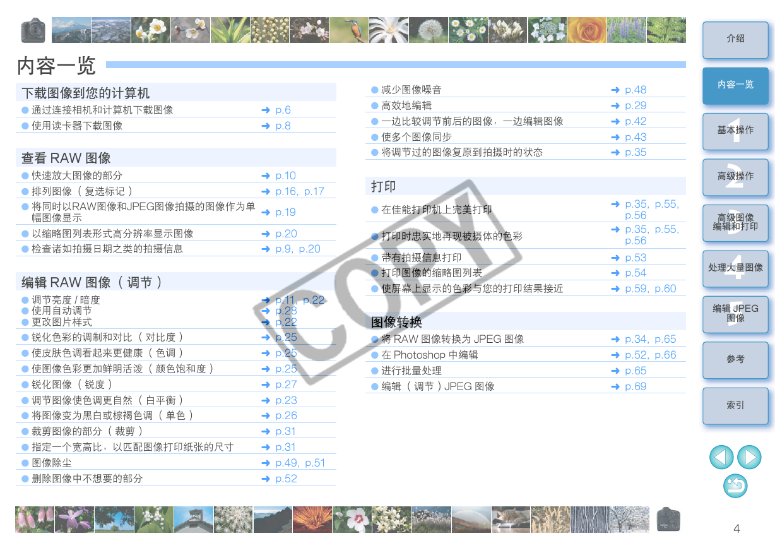Open p.54 link for 打印图像的缩略图列表
The image size is (775, 548).
tap(636, 273)
